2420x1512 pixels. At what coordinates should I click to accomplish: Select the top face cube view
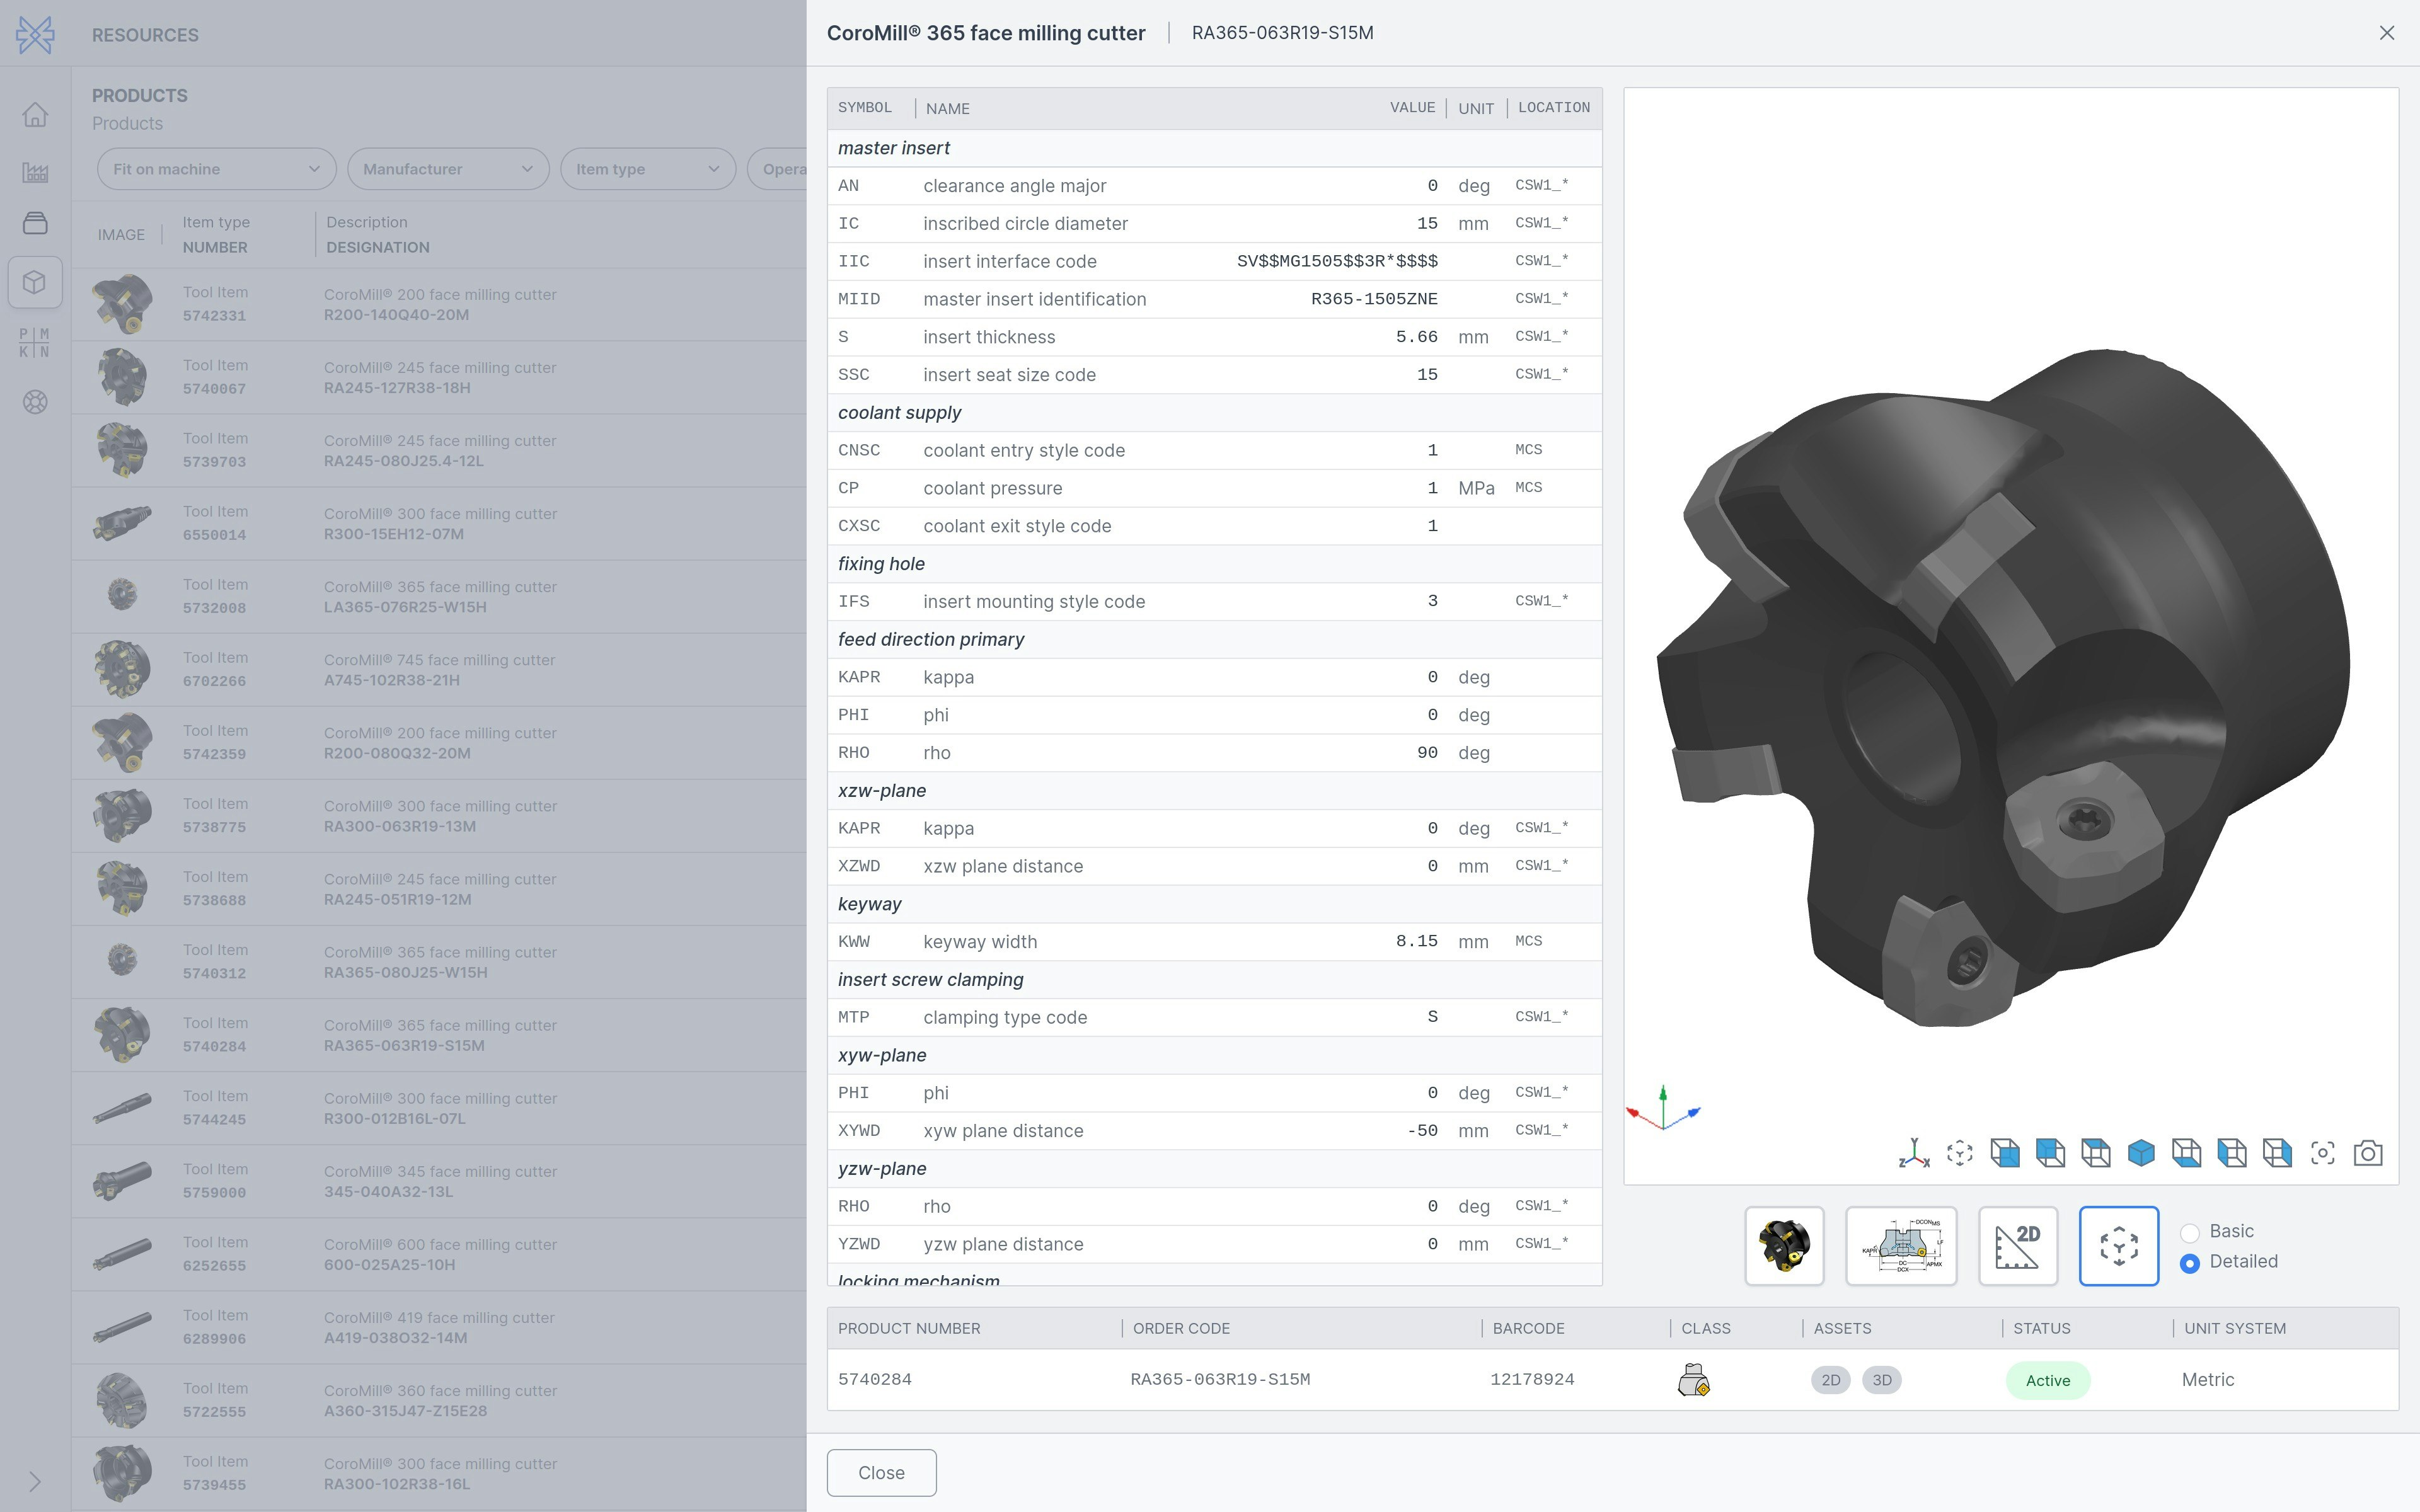pos(2096,1153)
